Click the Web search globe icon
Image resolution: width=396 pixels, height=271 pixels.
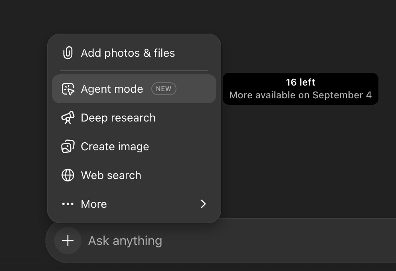[68, 175]
